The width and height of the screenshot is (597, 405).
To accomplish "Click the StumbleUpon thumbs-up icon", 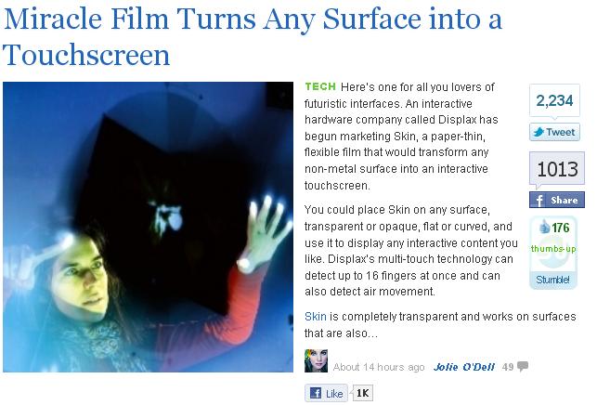I will [545, 227].
